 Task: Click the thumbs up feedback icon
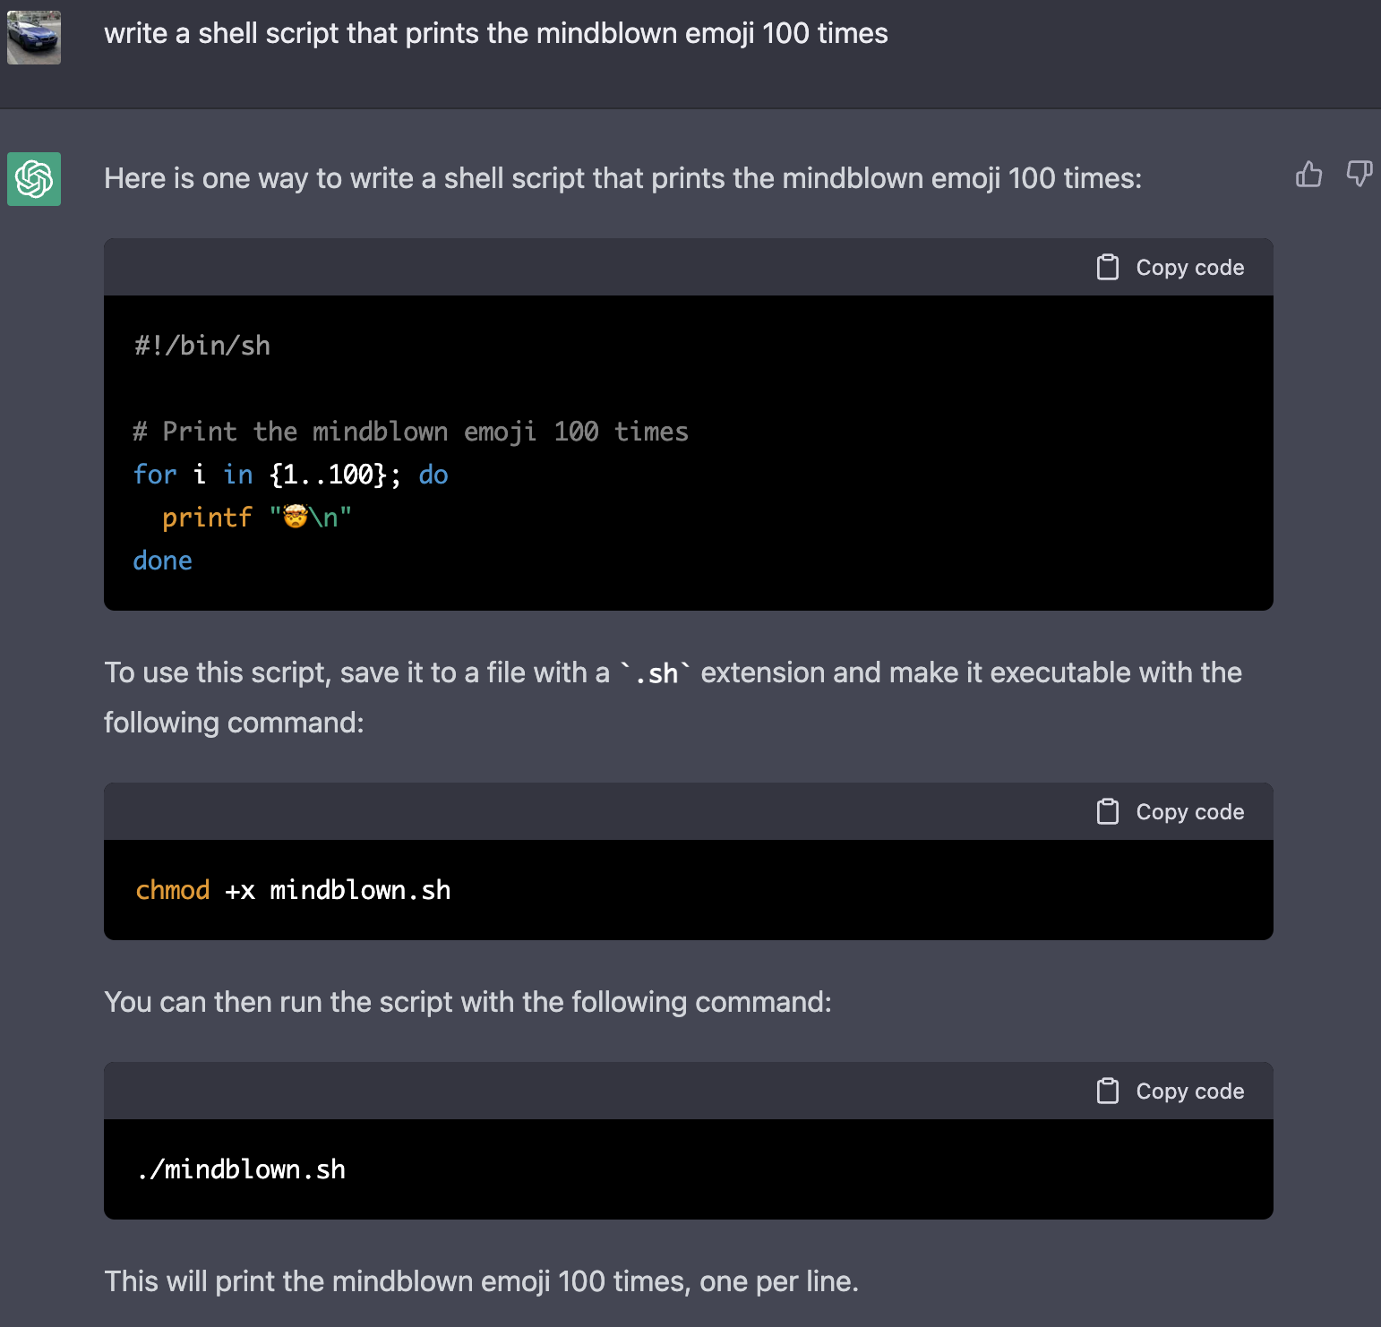click(x=1308, y=176)
